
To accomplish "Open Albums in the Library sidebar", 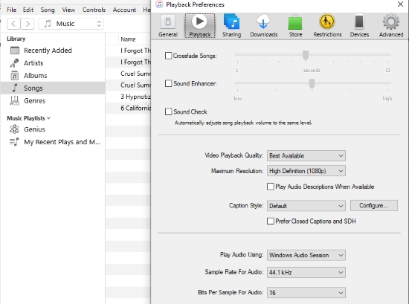I will pos(53,76).
